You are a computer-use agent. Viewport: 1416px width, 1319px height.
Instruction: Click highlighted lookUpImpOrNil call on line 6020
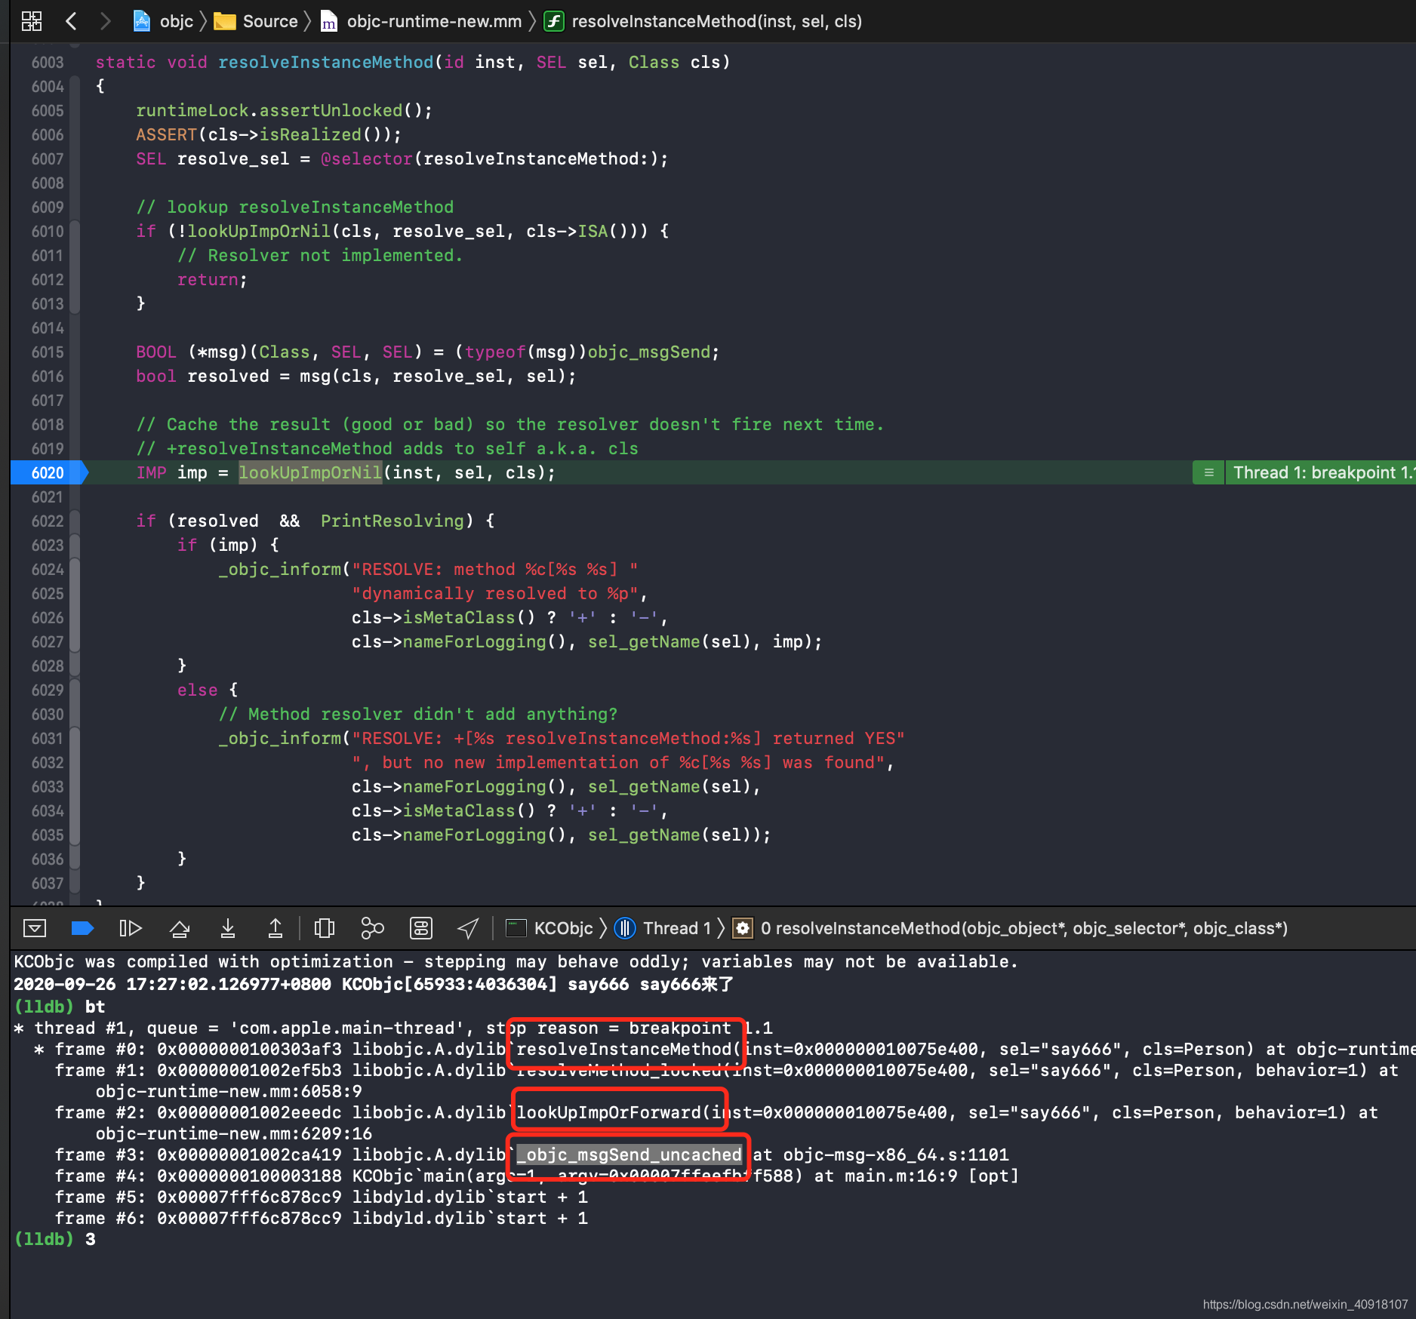310,472
